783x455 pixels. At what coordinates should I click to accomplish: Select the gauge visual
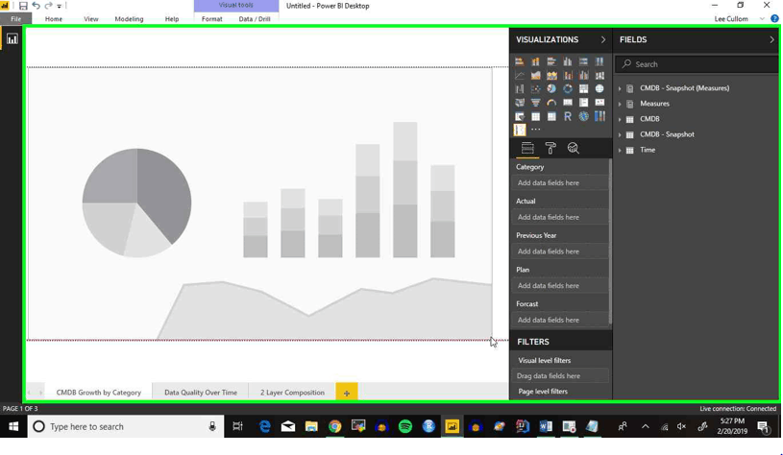click(551, 103)
